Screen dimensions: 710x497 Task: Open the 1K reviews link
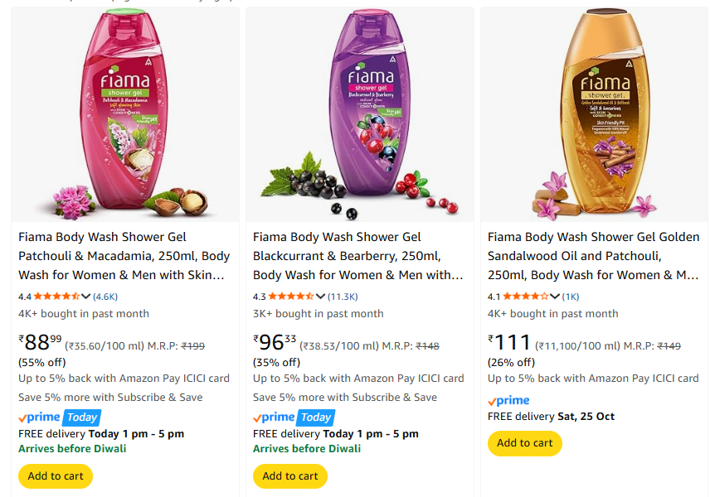[571, 296]
